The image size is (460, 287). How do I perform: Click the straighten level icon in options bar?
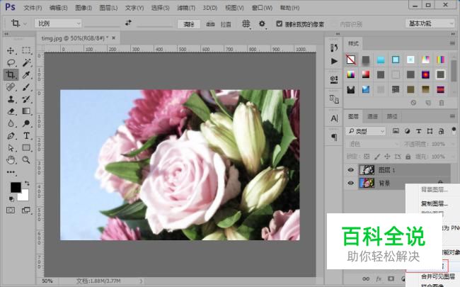click(210, 24)
